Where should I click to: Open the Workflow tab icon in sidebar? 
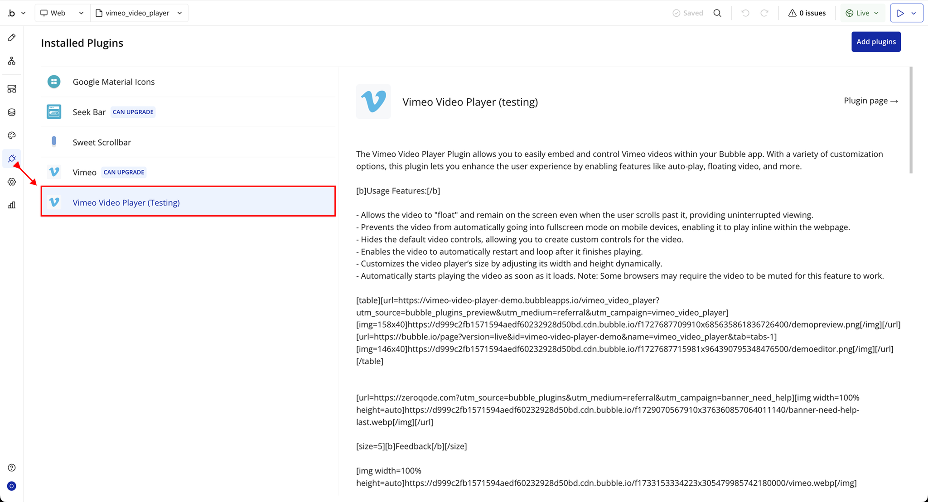point(12,61)
